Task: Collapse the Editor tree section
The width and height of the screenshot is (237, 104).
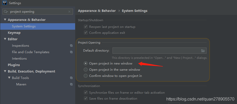Action: [5, 39]
